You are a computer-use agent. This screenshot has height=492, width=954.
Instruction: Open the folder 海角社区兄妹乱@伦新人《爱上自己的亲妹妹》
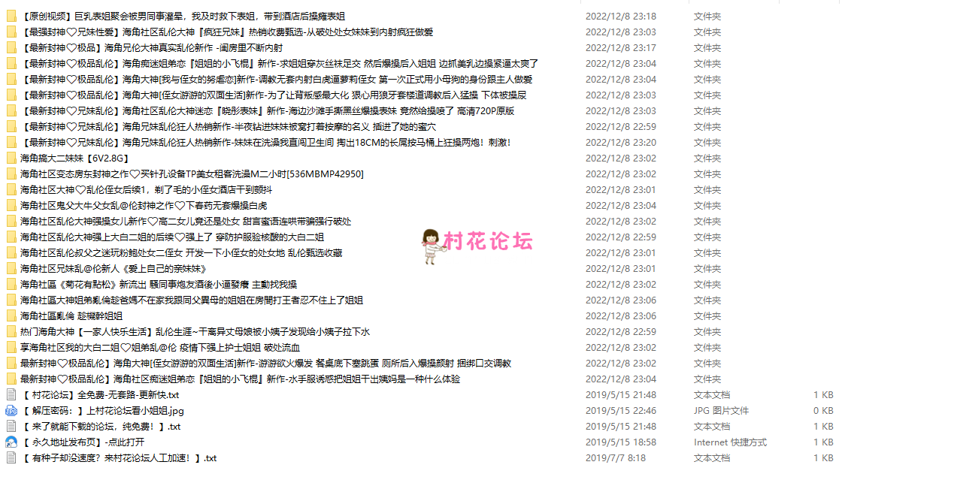tap(113, 268)
